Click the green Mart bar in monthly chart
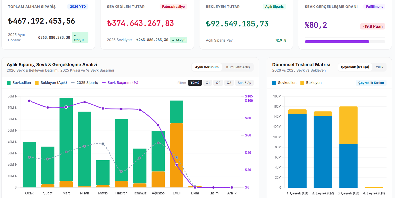The height and width of the screenshot is (198, 395). click(66, 139)
